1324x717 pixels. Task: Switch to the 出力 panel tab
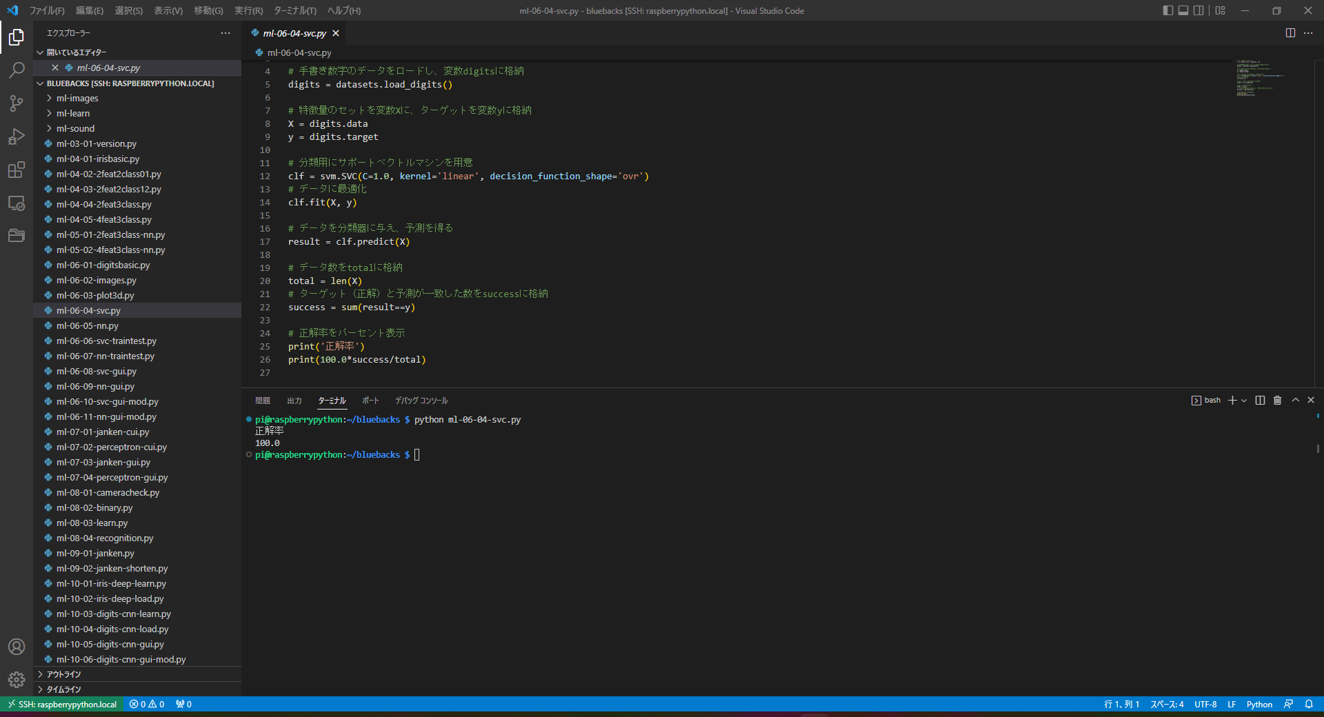click(294, 401)
